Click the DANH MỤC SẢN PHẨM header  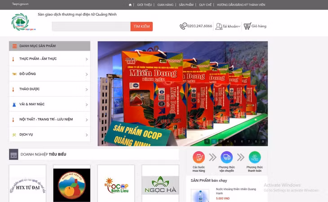(x=49, y=46)
